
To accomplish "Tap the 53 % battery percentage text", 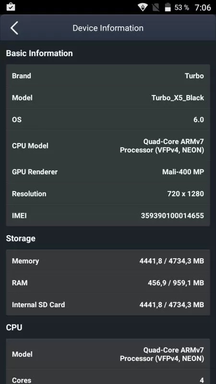I will click(182, 8).
